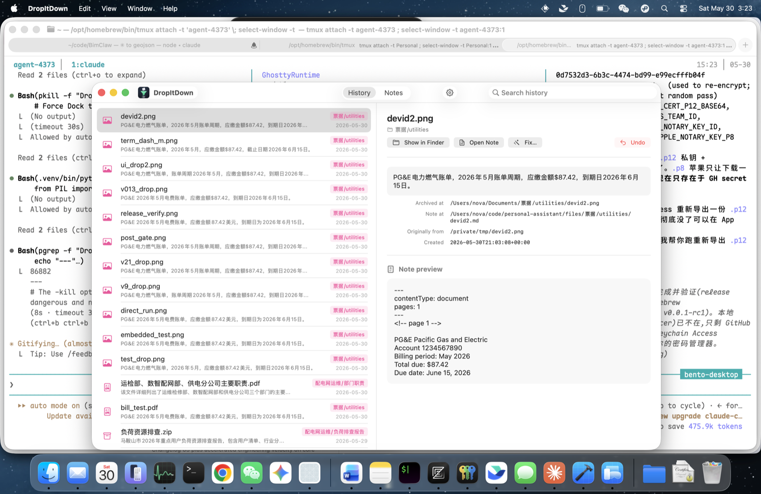Screen dimensions: 761x494
Task: Open Mail from the Dock
Action: point(78,473)
